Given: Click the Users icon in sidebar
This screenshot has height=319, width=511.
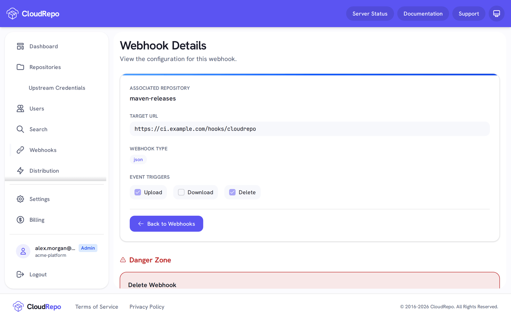Looking at the screenshot, I should 20,108.
